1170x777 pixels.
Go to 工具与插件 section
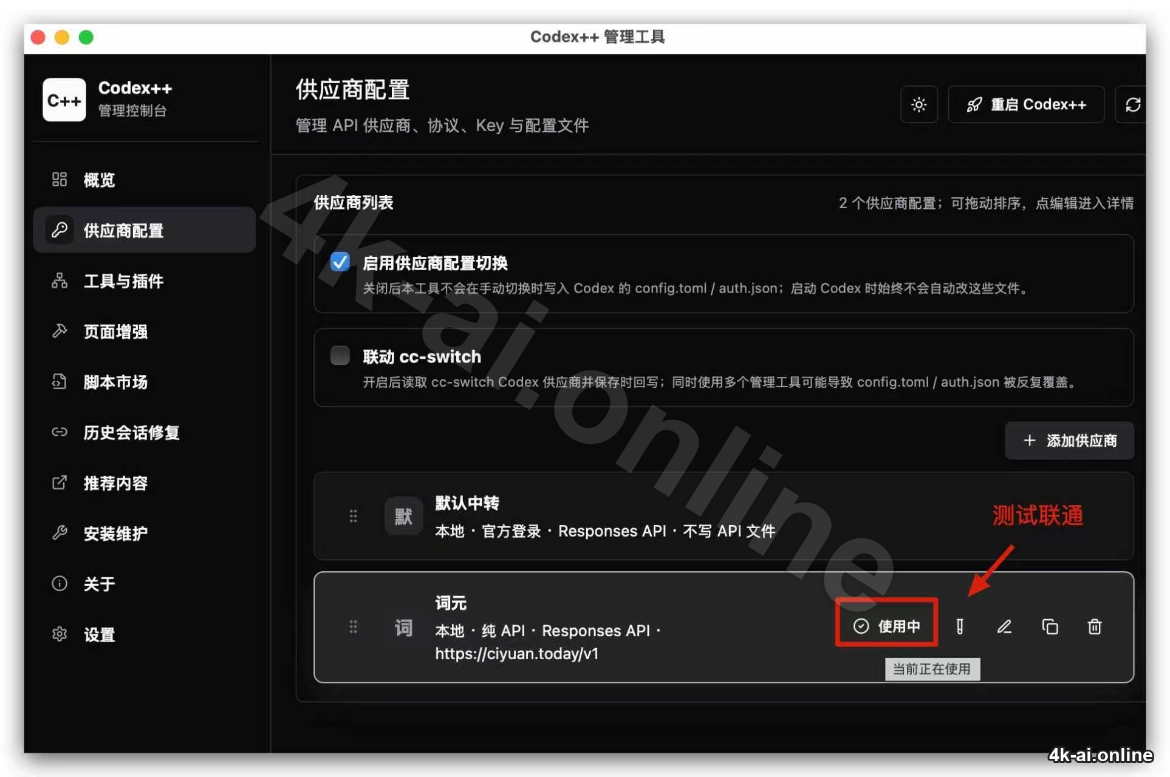[x=145, y=280]
